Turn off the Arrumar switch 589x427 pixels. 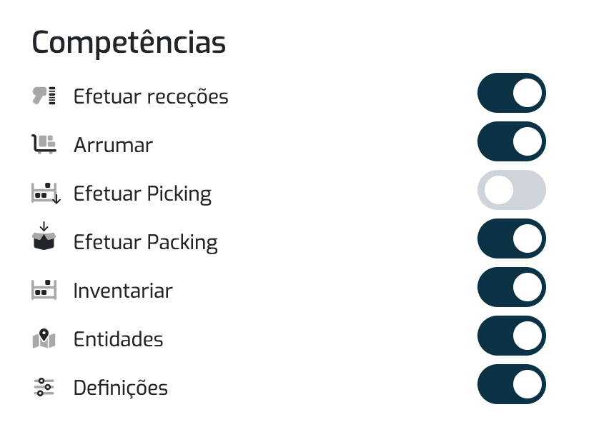[x=512, y=141]
